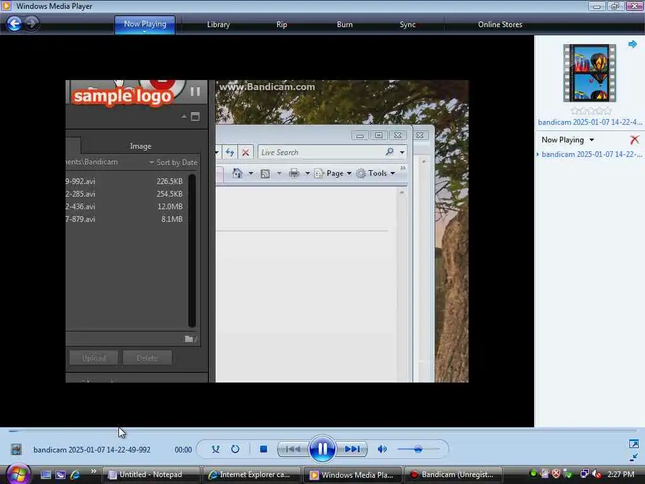The height and width of the screenshot is (484, 645).
Task: Select the bandicam 2025-01-07 playlist item
Action: point(591,154)
